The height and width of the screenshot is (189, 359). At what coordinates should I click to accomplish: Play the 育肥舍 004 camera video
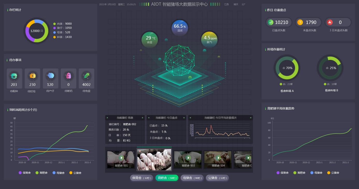tap(218, 158)
